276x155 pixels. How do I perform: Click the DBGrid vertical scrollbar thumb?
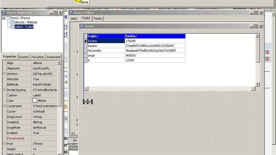click(257, 50)
